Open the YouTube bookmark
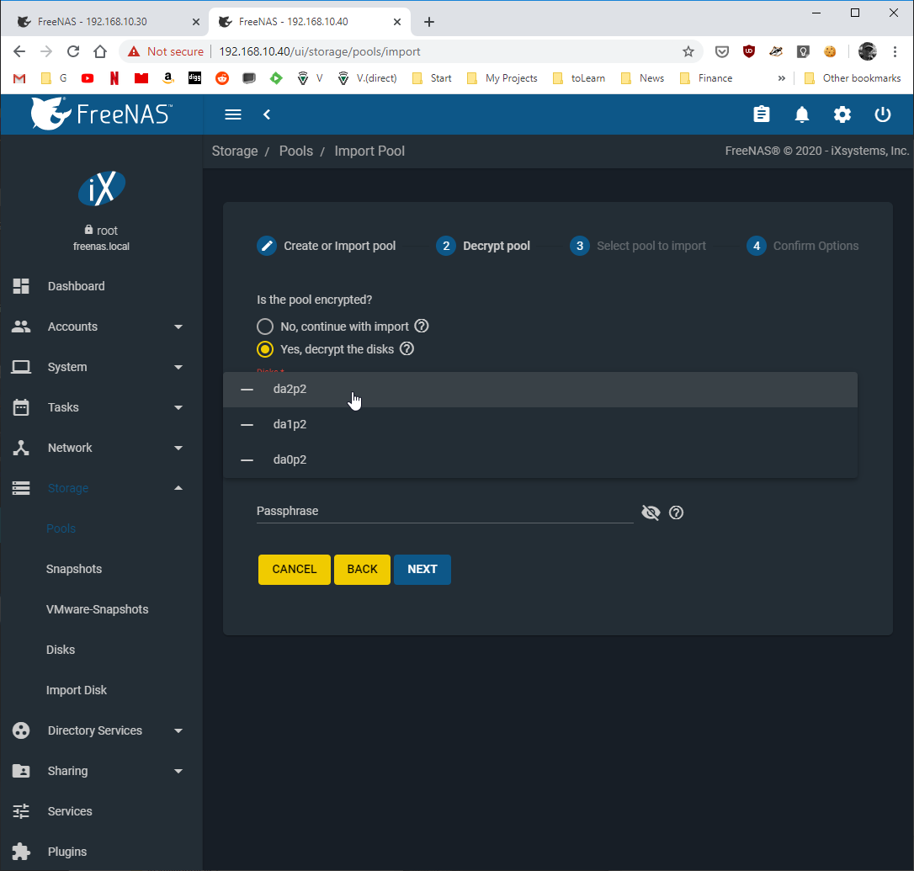The width and height of the screenshot is (914, 871). coord(88,78)
